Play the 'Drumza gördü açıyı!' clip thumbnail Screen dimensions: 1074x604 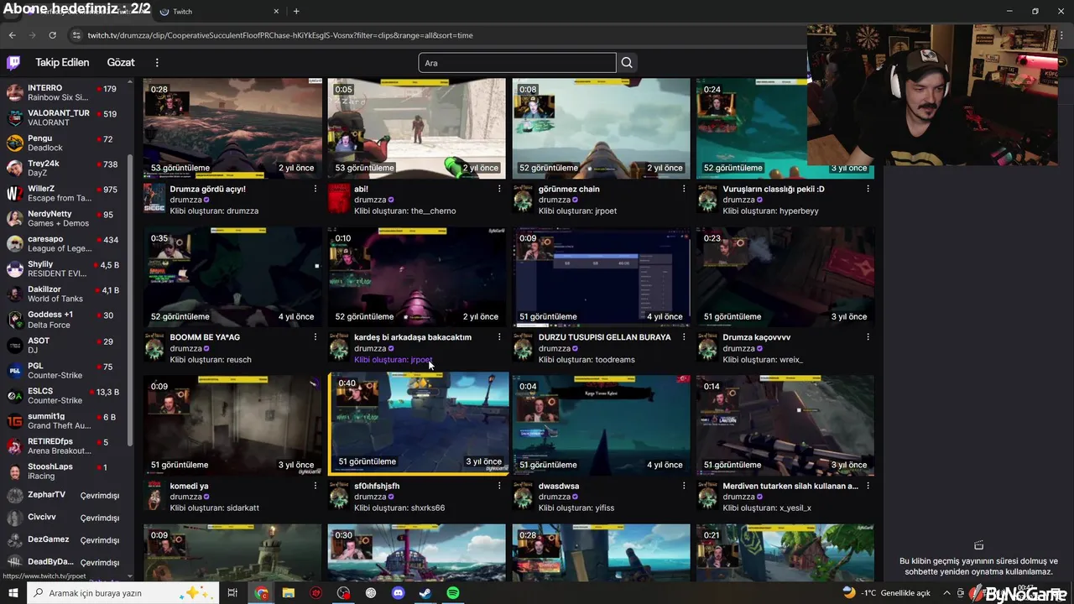pos(232,128)
